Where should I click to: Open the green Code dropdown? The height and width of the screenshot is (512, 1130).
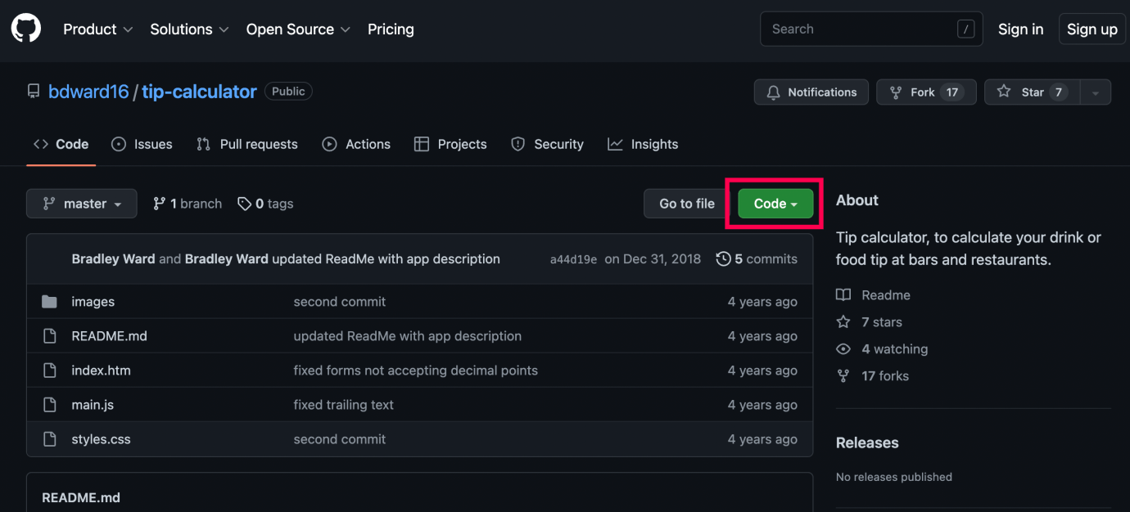click(x=774, y=203)
